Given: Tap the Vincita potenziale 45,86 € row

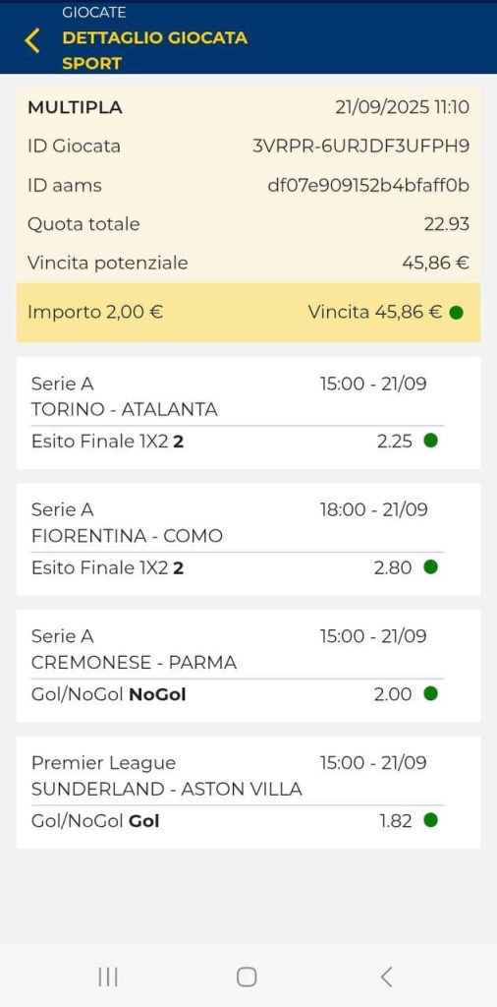Looking at the screenshot, I should point(248,263).
